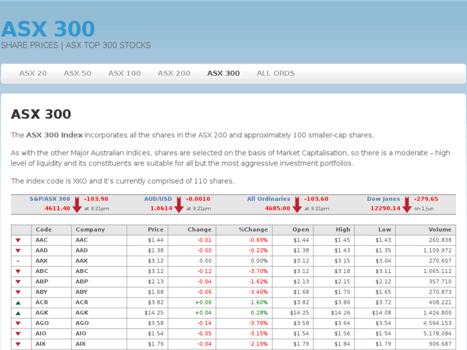The width and height of the screenshot is (467, 350).
Task: Click the S&P/ASX 300 index link
Action: click(x=49, y=198)
